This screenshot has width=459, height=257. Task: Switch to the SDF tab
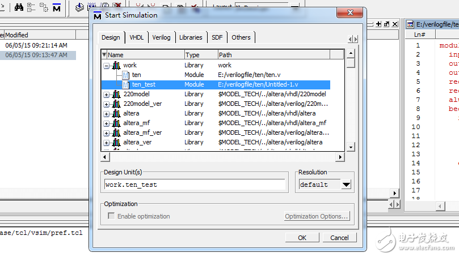pos(217,37)
